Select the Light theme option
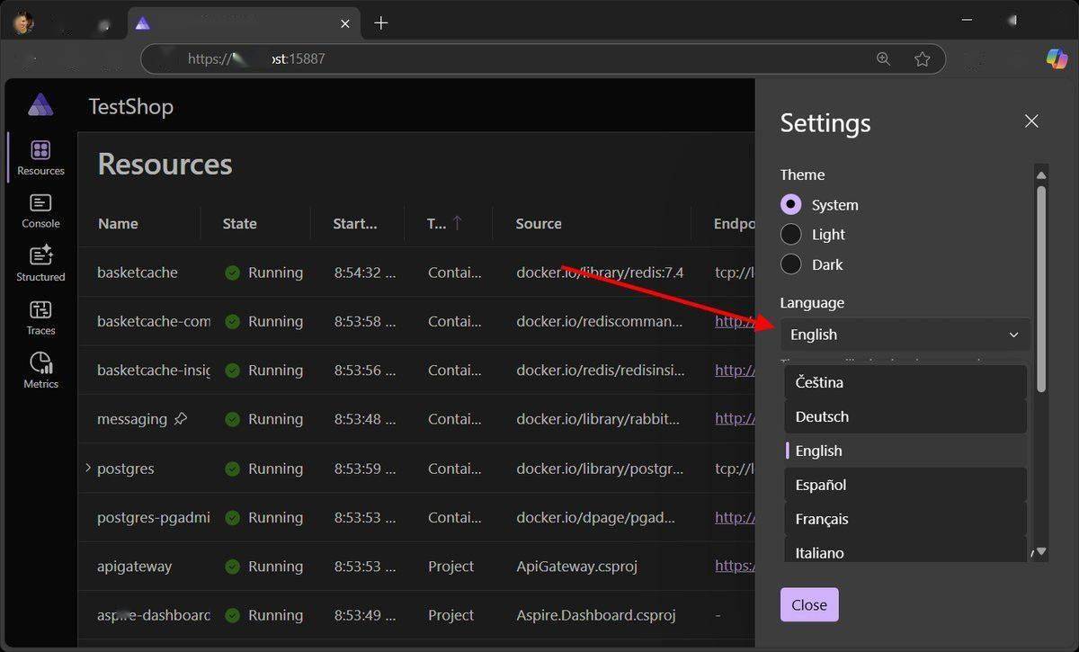 coord(791,235)
